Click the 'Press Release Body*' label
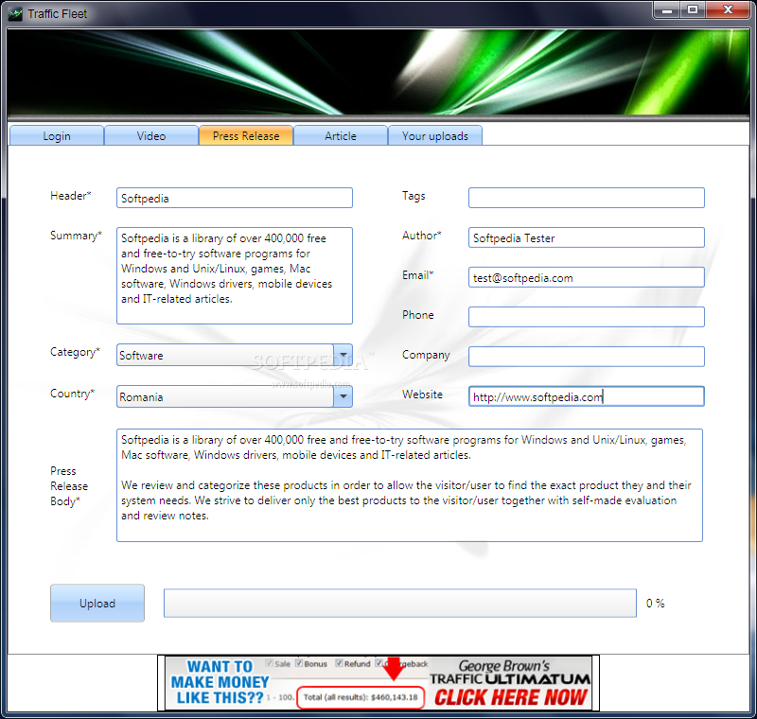The width and height of the screenshot is (757, 719). pyautogui.click(x=69, y=486)
